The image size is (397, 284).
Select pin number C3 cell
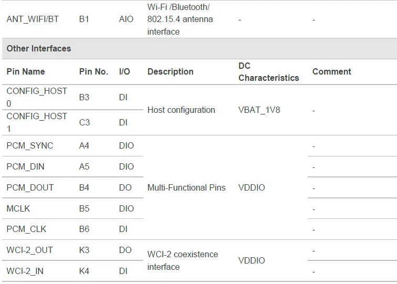click(x=85, y=122)
